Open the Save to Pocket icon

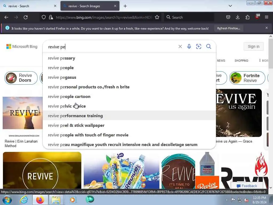point(228,17)
